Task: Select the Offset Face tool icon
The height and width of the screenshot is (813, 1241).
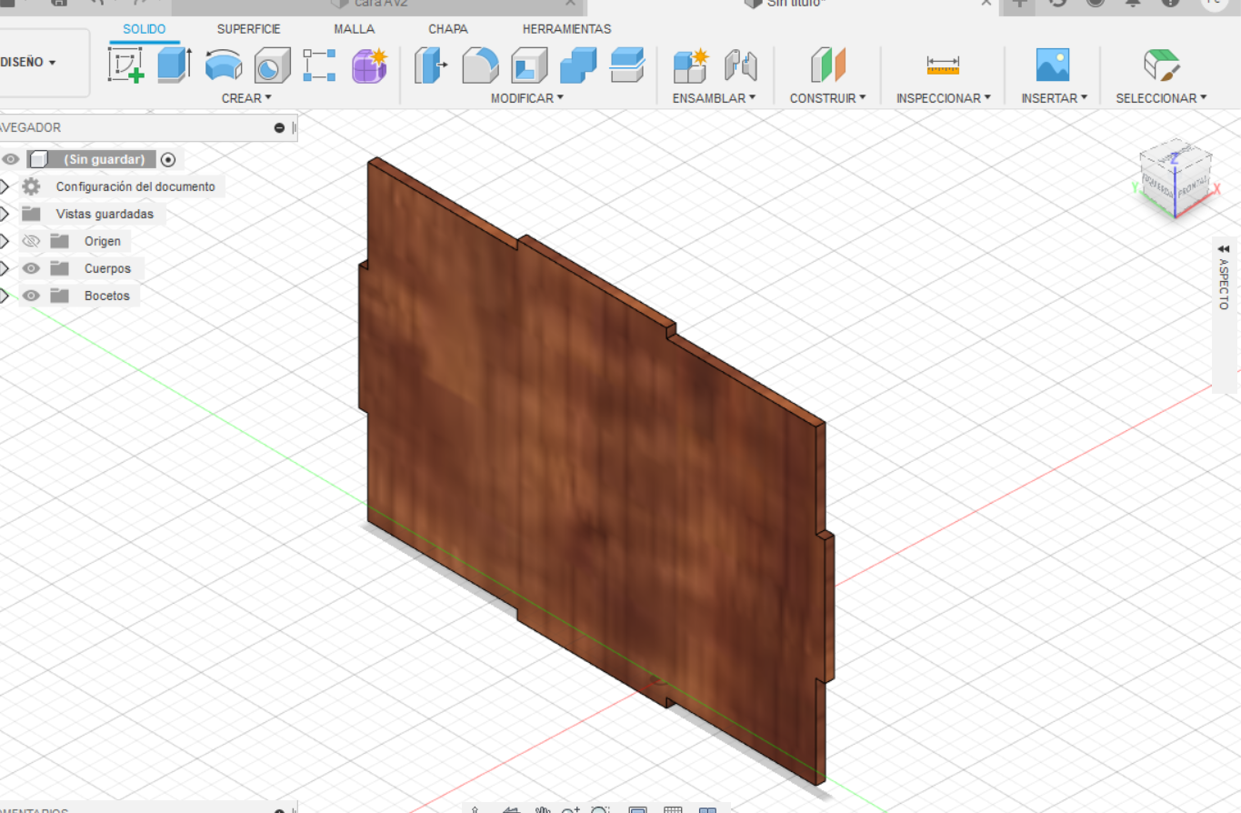Action: [626, 65]
